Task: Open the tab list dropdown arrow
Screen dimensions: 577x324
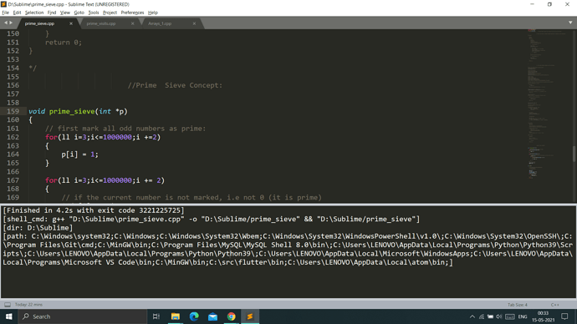Action: tap(570, 23)
